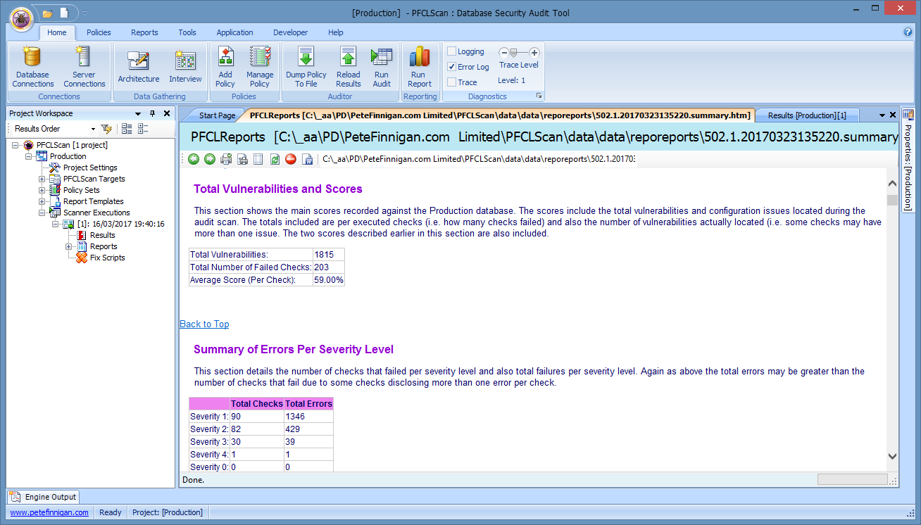Enable the Logging checkbox
This screenshot has height=525, width=921.
(452, 51)
